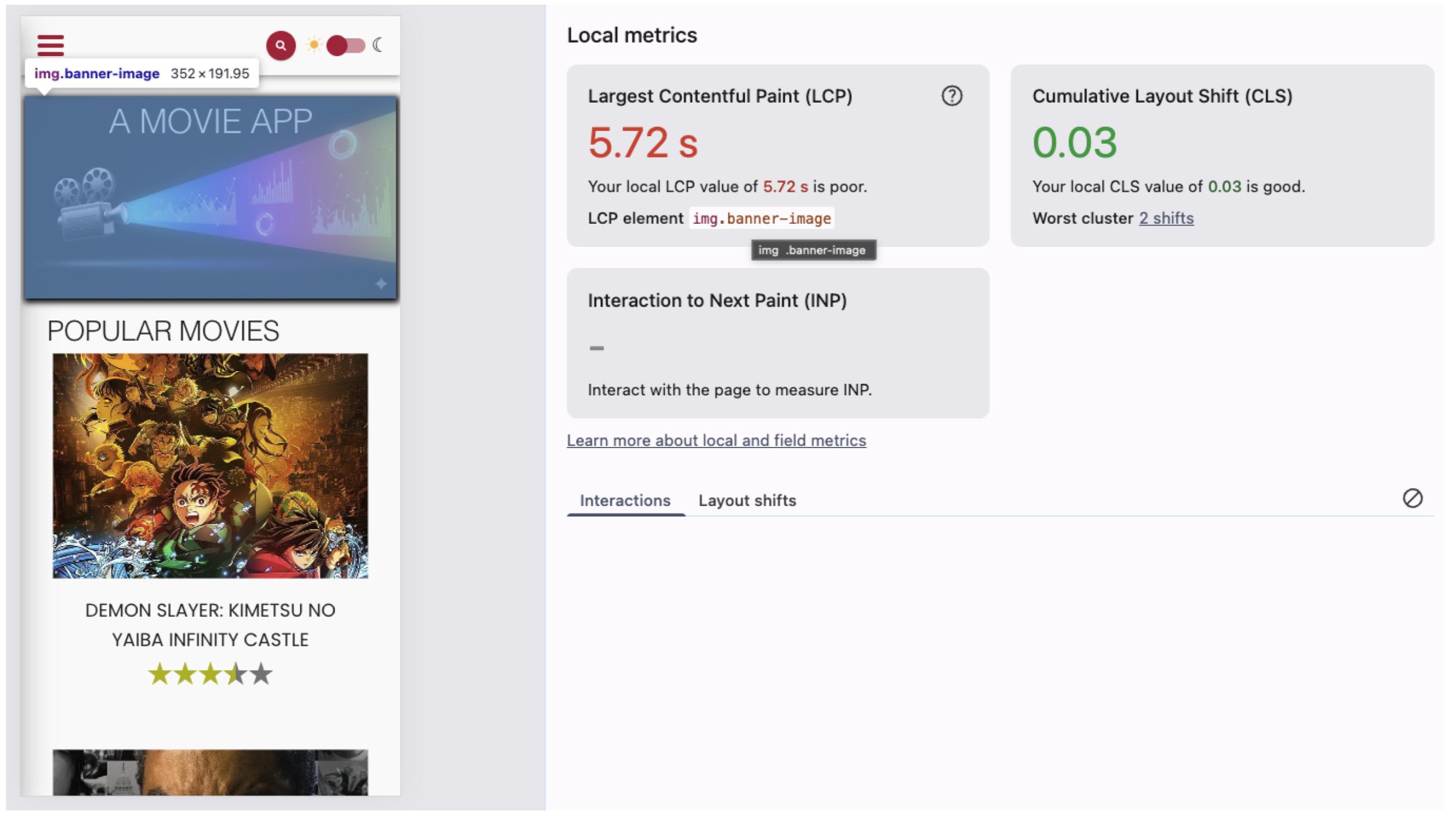Image resolution: width=1450 pixels, height=815 pixels.
Task: Click the A Movie App banner image
Action: pos(210,197)
